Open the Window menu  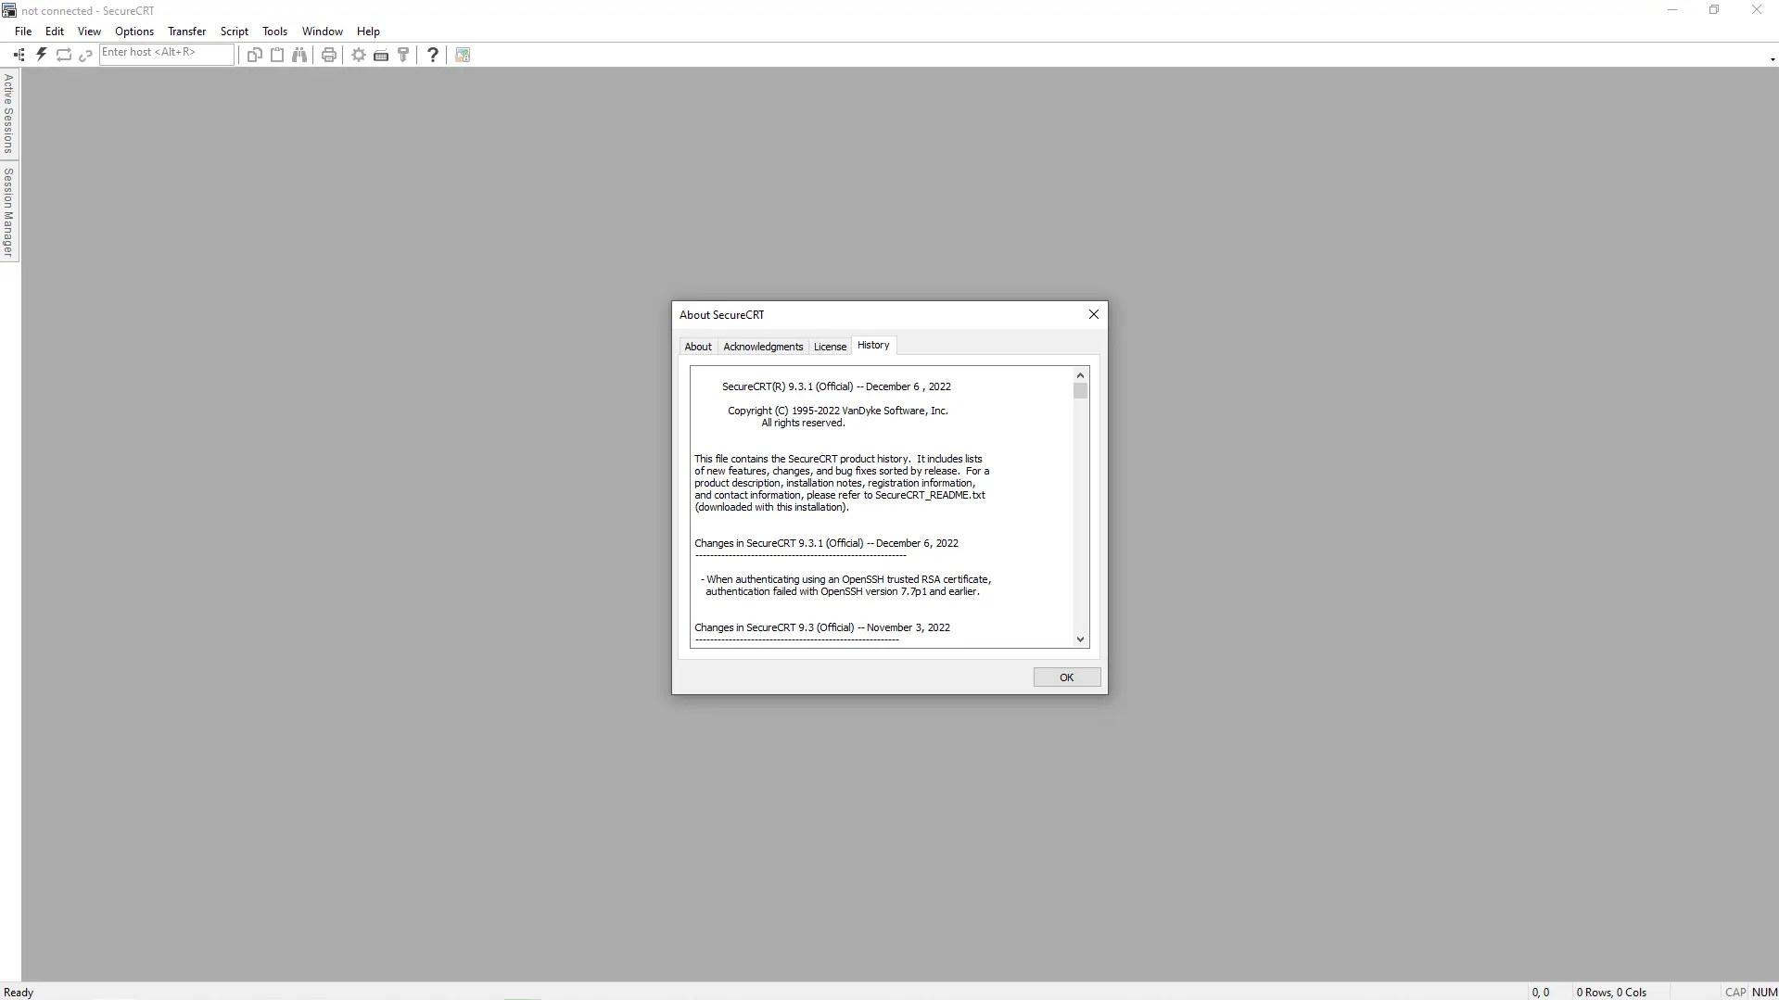click(323, 32)
